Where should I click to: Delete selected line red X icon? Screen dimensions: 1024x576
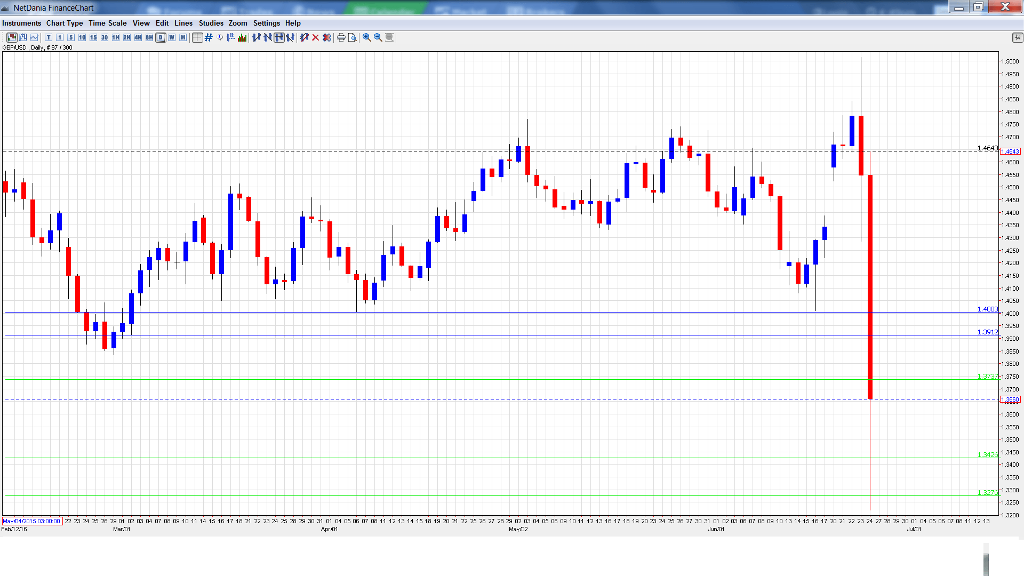tap(316, 37)
